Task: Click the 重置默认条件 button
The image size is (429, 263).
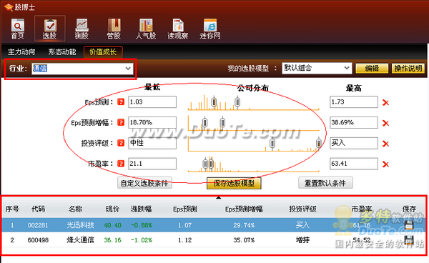Action: [325, 183]
